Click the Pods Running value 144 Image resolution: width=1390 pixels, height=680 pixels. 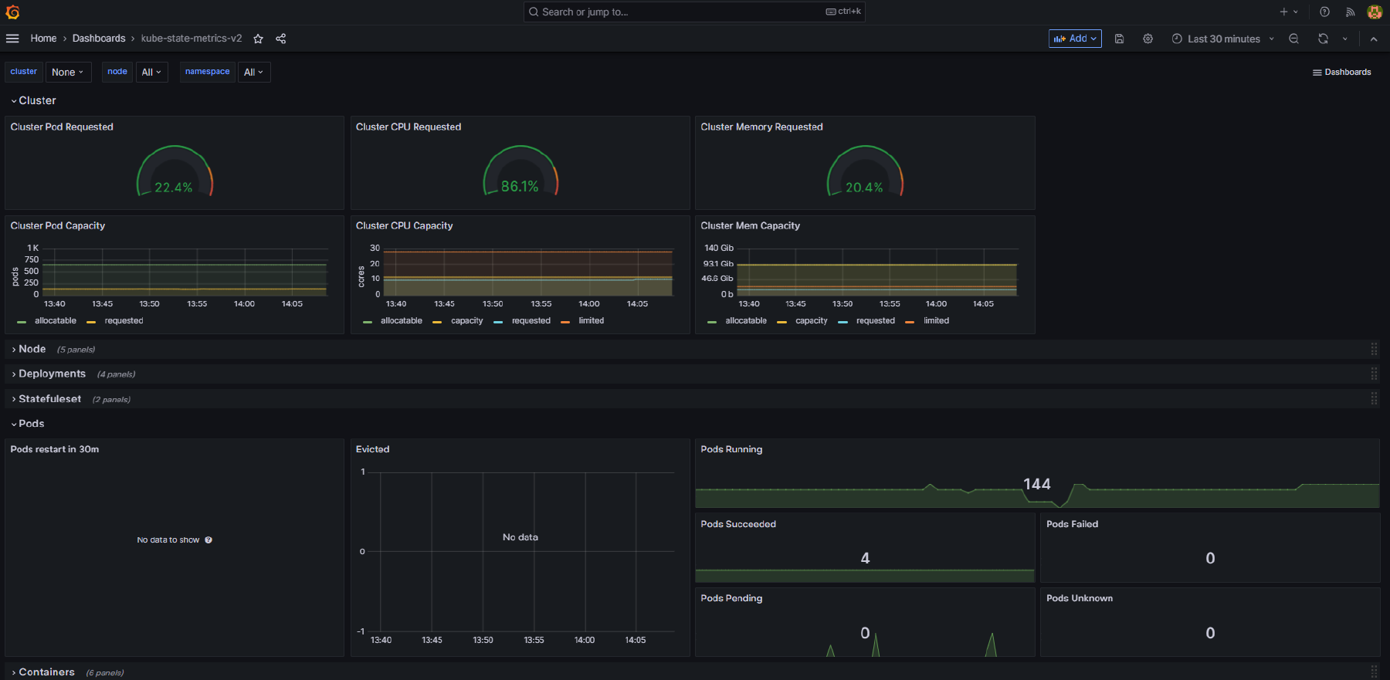tap(1037, 484)
